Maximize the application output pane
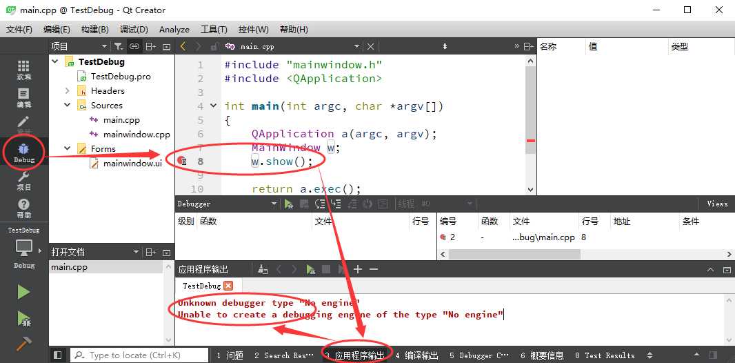The image size is (735, 363). point(727,270)
